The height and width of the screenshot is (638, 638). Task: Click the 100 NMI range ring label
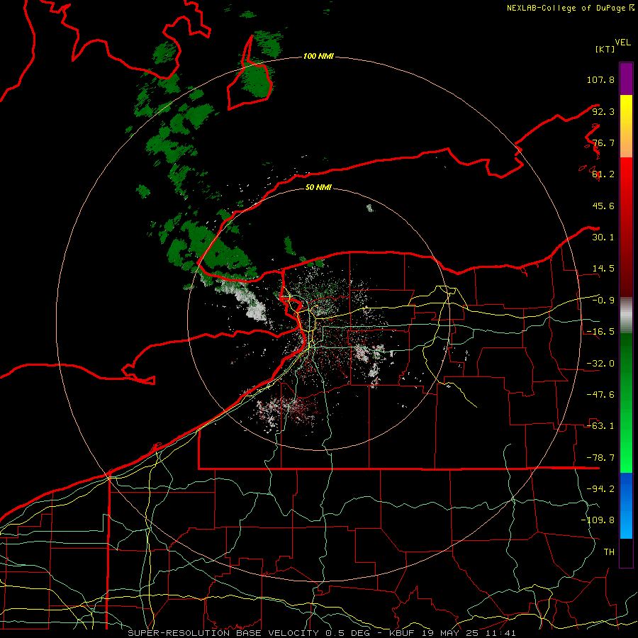point(318,56)
